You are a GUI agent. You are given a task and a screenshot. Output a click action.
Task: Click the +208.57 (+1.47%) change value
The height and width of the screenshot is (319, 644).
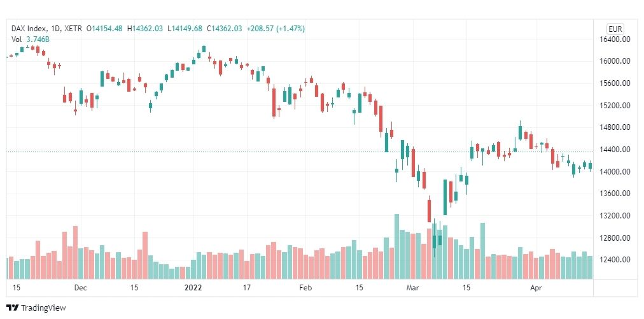coord(275,29)
